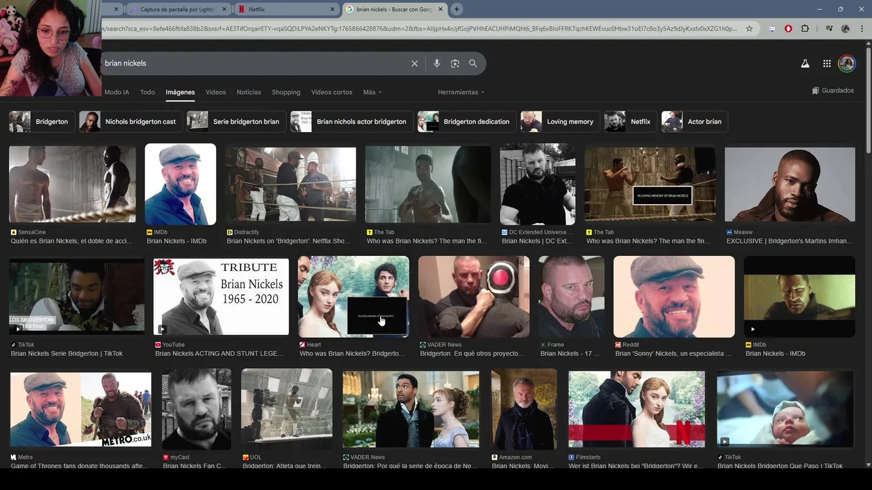The image size is (872, 490).
Task: Open 'Brian Nickels Fan C' myCast link
Action: [x=195, y=466]
